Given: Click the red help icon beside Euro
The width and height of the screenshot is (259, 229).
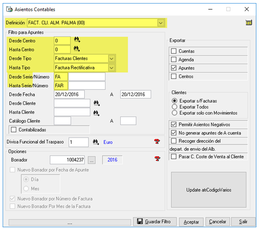Looking at the screenshot, I should click(x=157, y=142).
